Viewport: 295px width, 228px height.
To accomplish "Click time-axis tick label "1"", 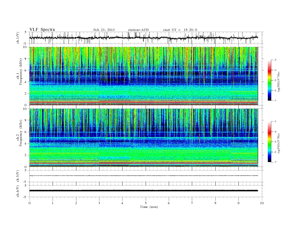I will 53,203.
